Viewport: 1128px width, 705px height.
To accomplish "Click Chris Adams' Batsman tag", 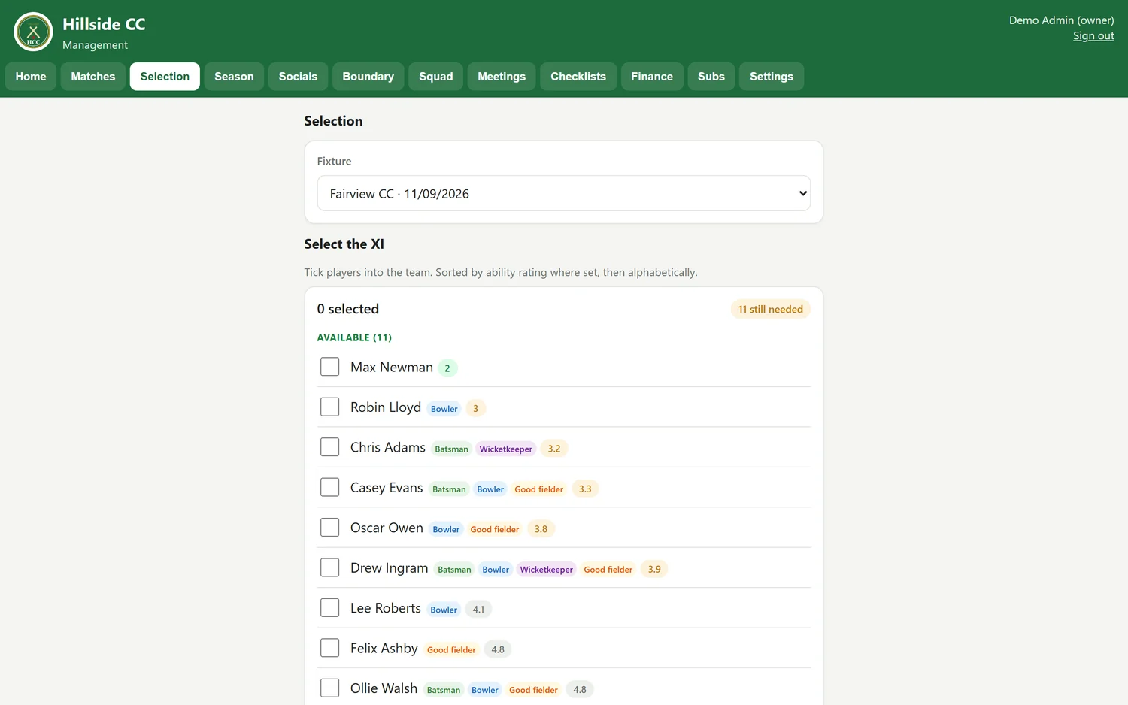I will pos(451,449).
